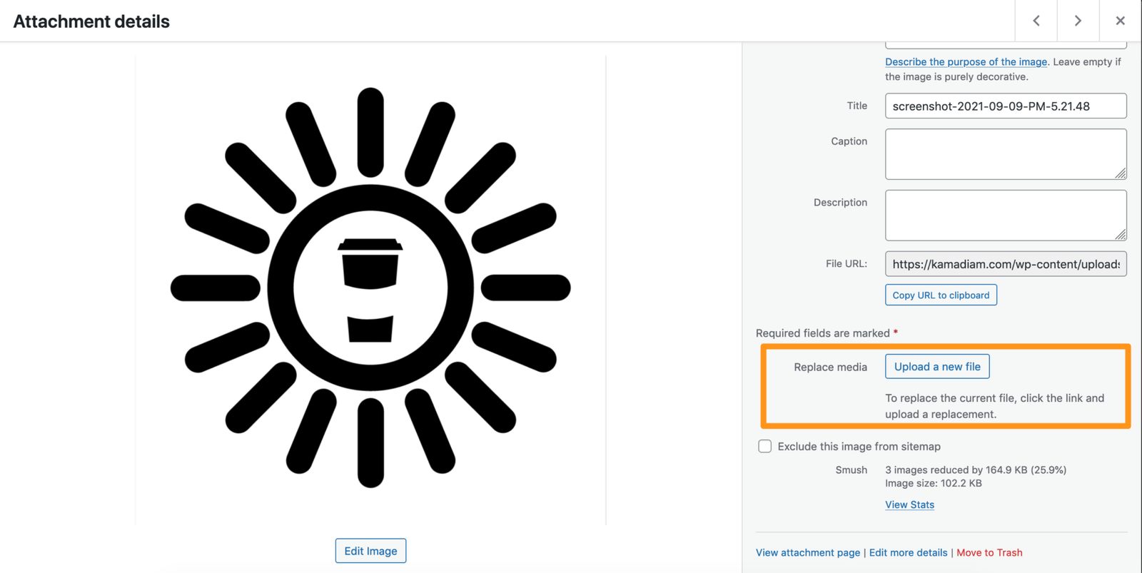Click the Replace media label
This screenshot has width=1142, height=573.
(x=830, y=367)
